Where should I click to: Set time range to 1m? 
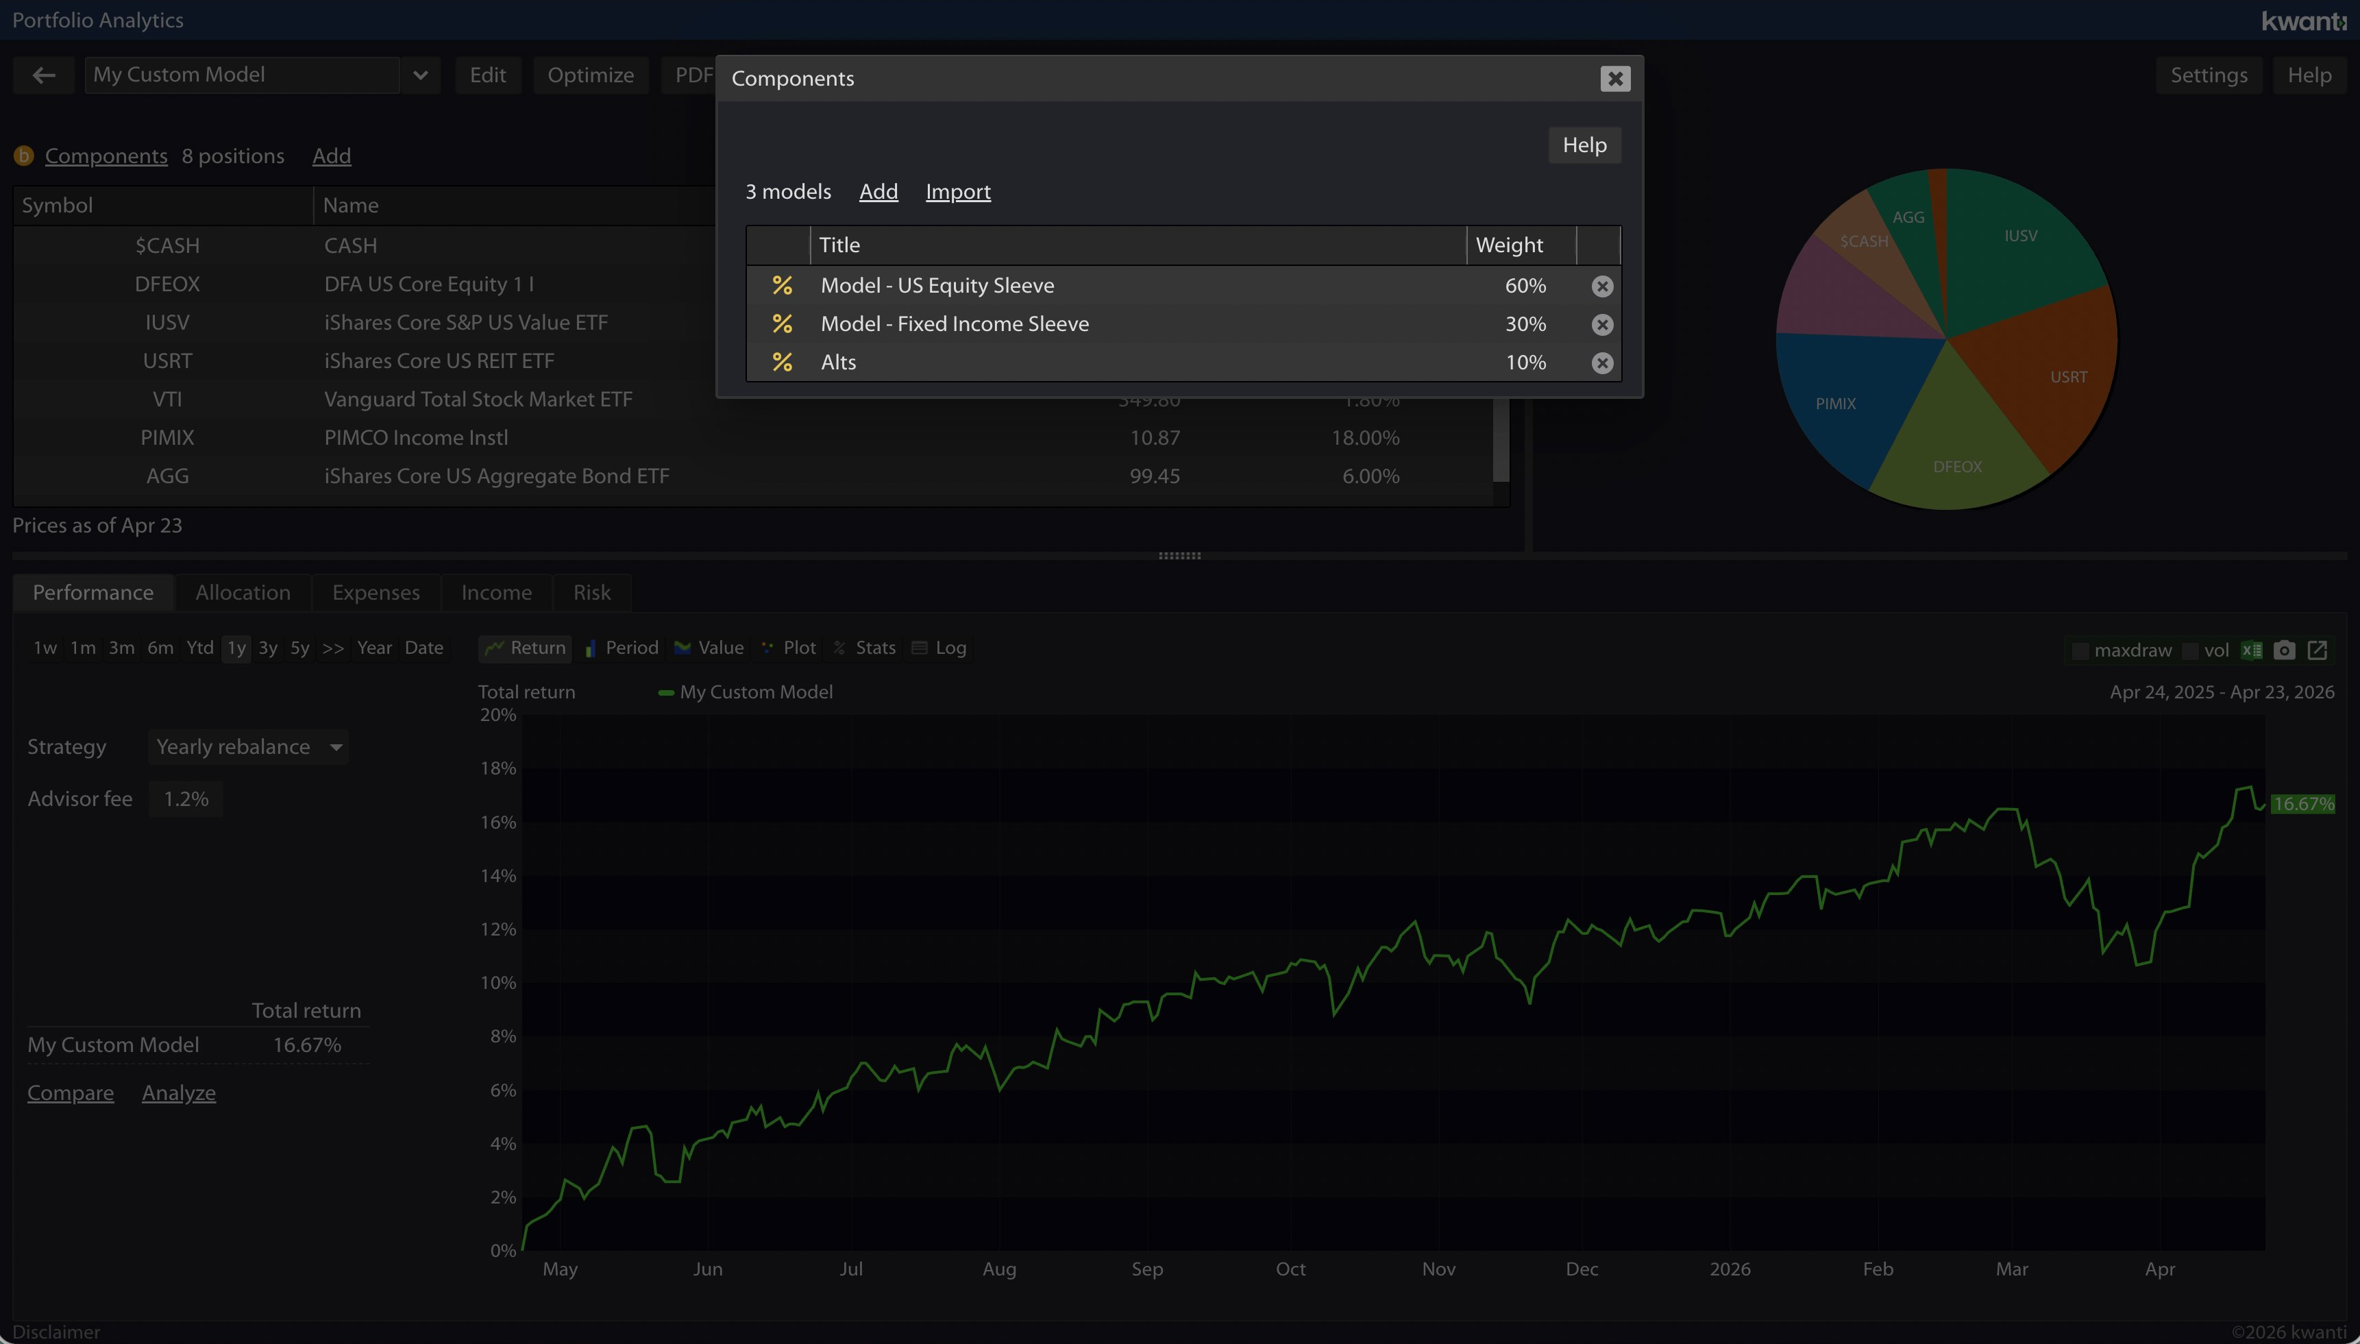tap(83, 648)
